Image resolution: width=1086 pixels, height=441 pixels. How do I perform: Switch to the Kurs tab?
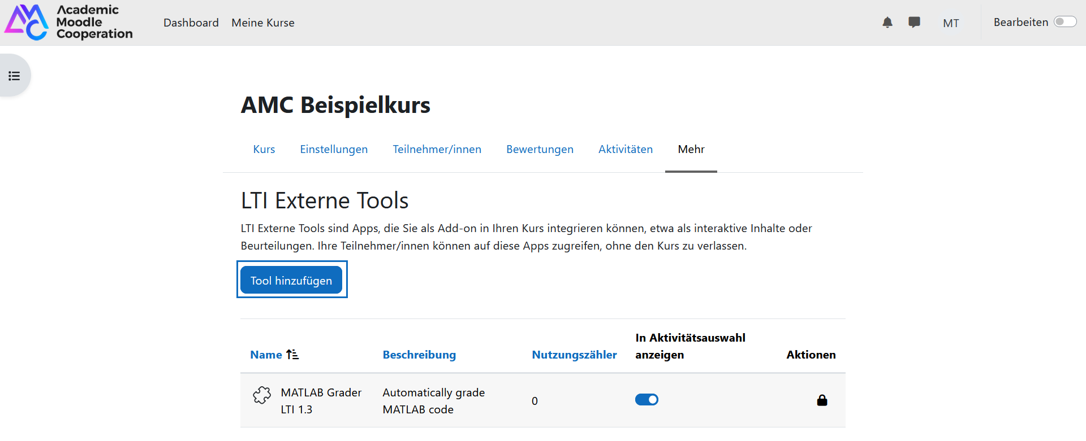click(x=264, y=149)
